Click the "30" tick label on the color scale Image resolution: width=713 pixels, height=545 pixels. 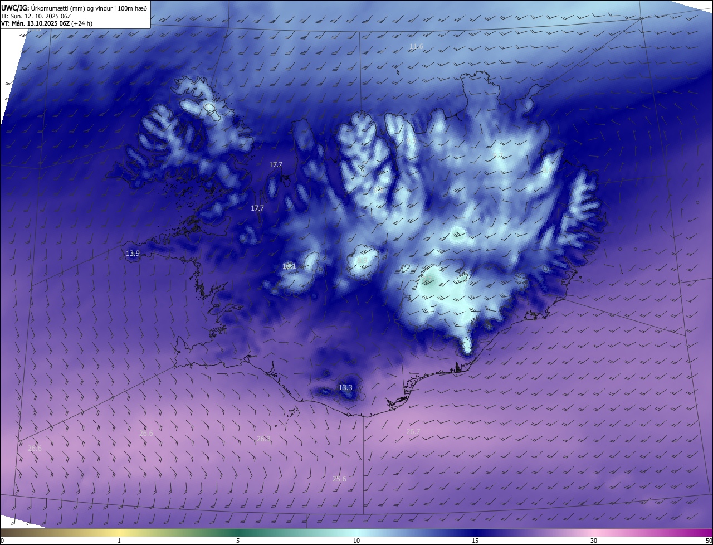click(594, 541)
